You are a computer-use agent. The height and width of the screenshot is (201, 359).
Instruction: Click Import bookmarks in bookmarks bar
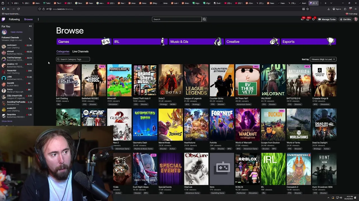(x=11, y=14)
